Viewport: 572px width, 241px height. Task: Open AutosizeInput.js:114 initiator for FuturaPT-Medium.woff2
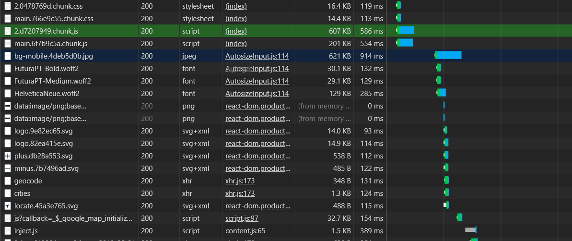tap(257, 81)
